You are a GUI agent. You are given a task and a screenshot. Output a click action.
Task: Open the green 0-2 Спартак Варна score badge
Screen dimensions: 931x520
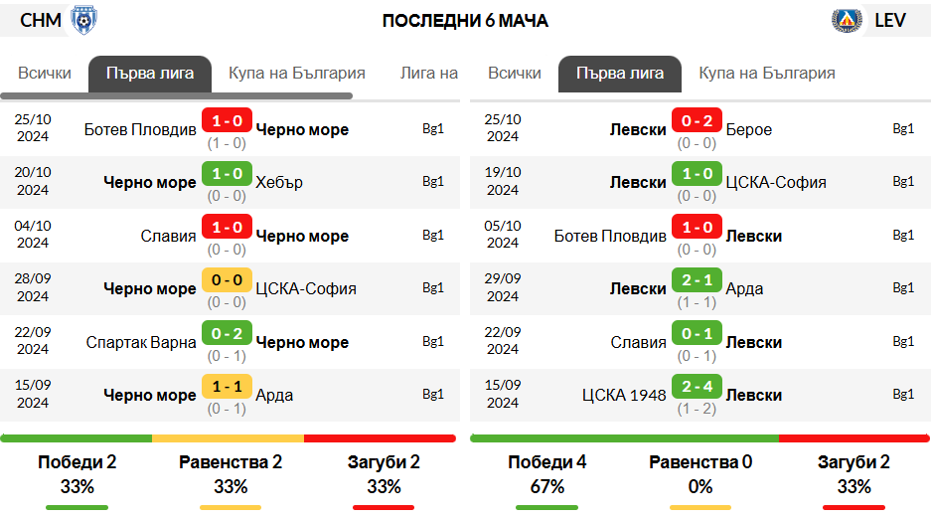click(x=227, y=333)
